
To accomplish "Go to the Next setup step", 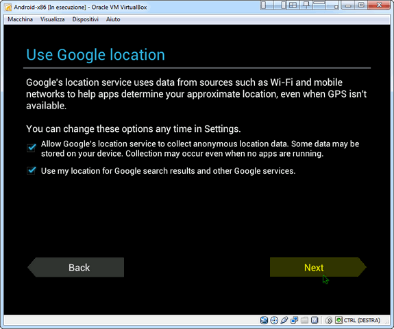I will click(318, 267).
